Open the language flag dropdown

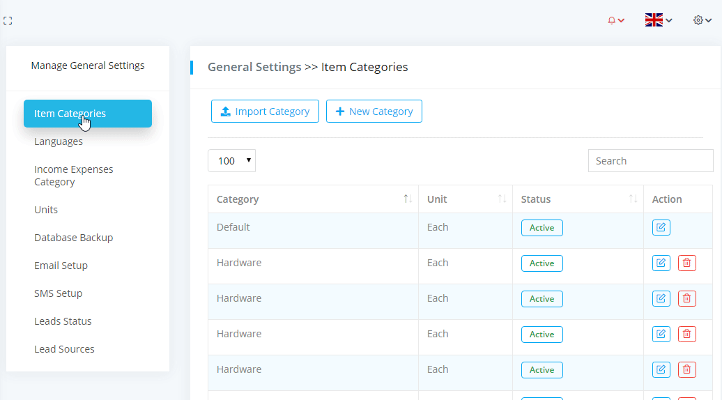pos(658,20)
